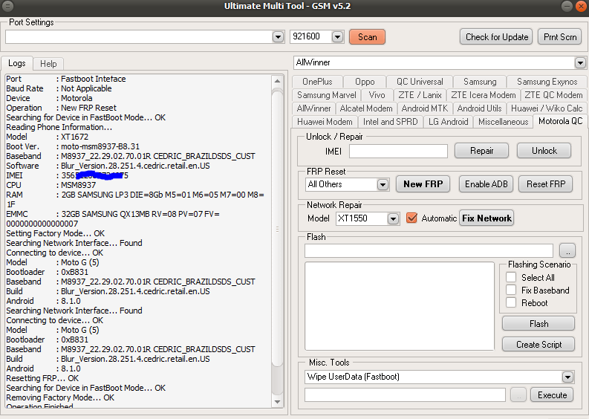Click the flash file list area
The width and height of the screenshot is (589, 419).
400,306
